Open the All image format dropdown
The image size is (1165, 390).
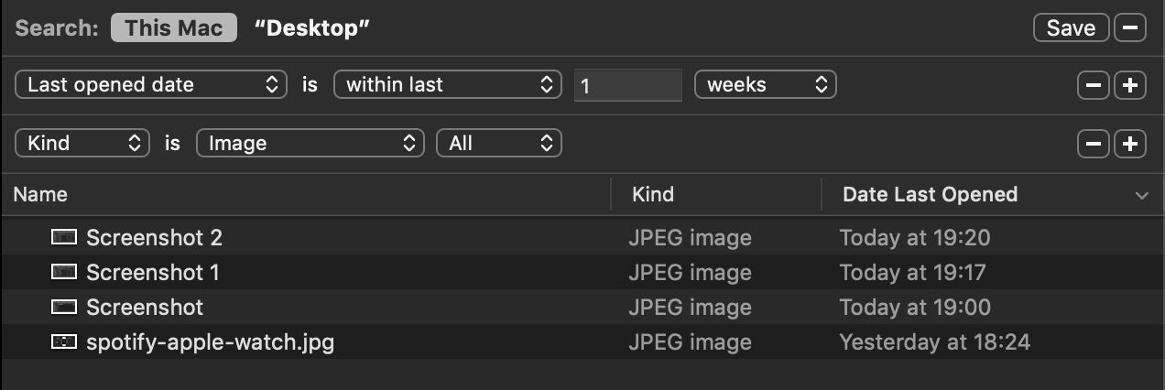click(499, 144)
